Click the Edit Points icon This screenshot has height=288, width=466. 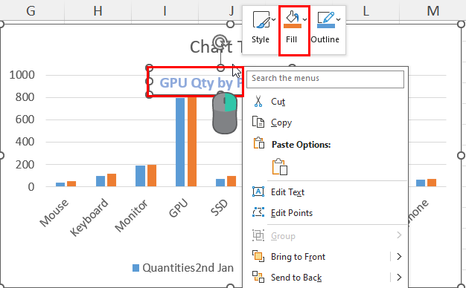coord(258,212)
